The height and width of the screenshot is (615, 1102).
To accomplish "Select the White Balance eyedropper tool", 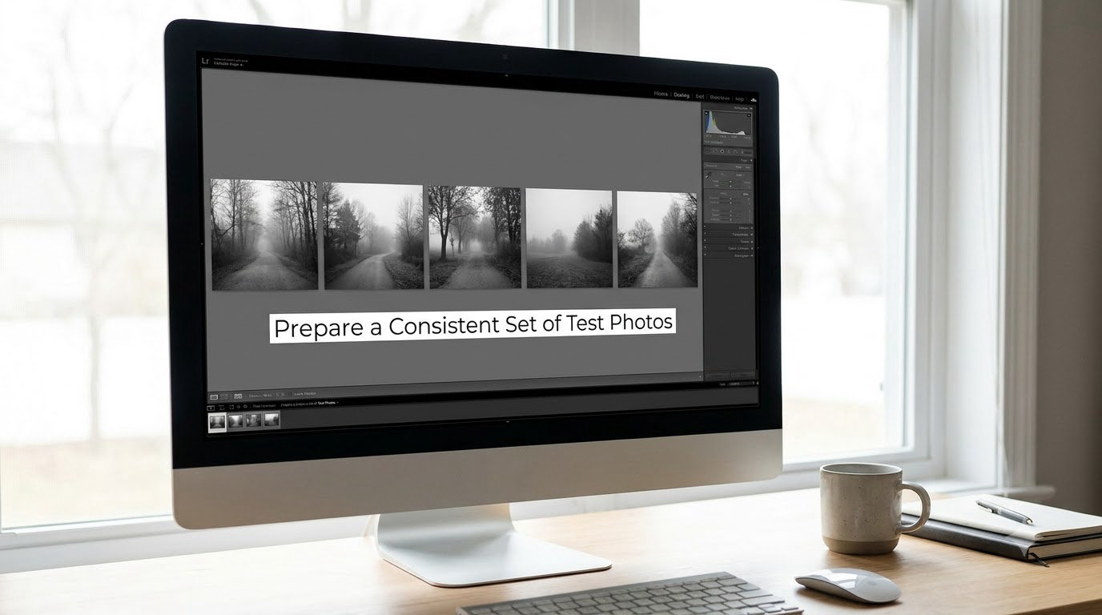I will pos(708,175).
